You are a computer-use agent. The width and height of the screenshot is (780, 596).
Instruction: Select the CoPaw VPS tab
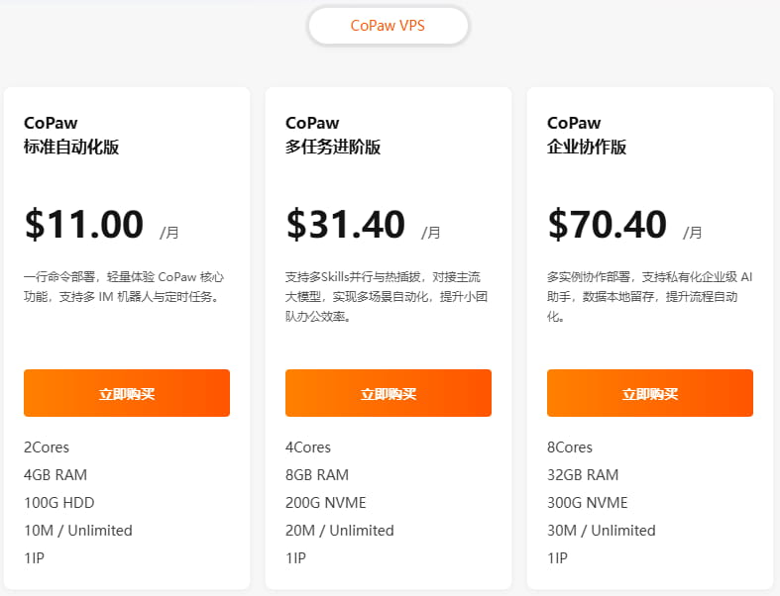tap(388, 26)
